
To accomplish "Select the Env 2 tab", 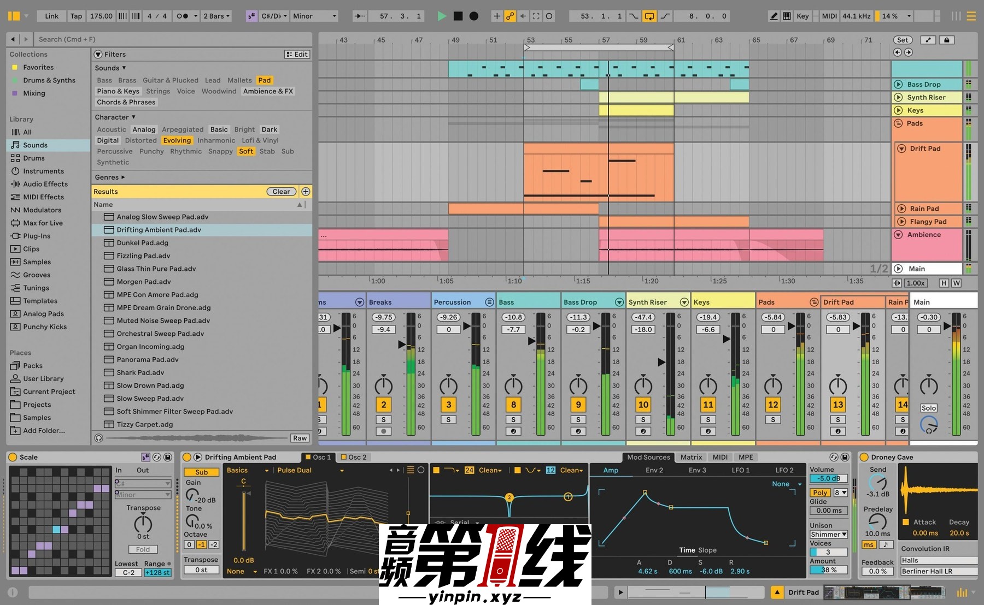I will point(654,470).
